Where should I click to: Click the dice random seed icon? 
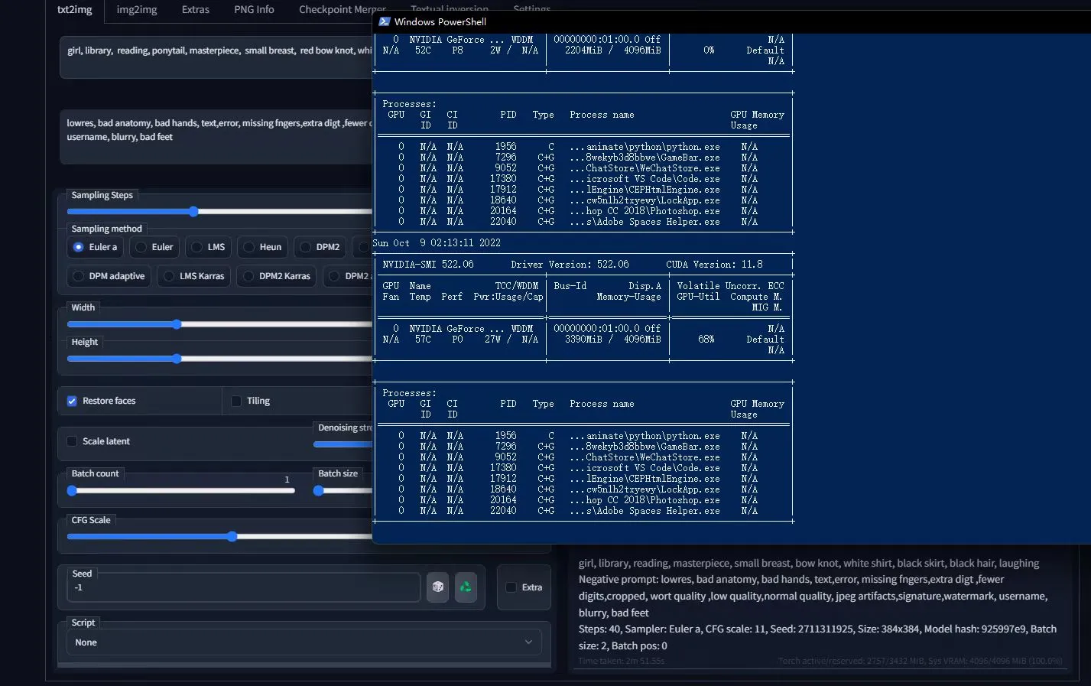click(437, 587)
